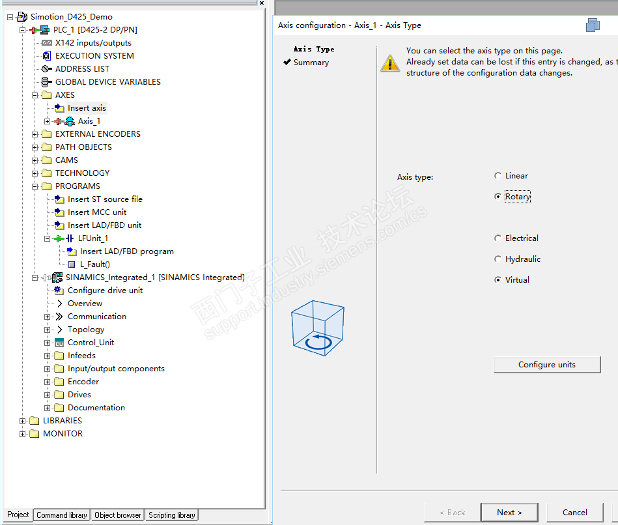Switch to the Command library tab

[x=62, y=515]
